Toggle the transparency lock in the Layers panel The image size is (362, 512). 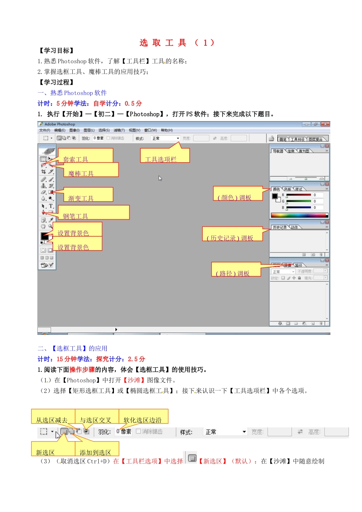(x=283, y=278)
